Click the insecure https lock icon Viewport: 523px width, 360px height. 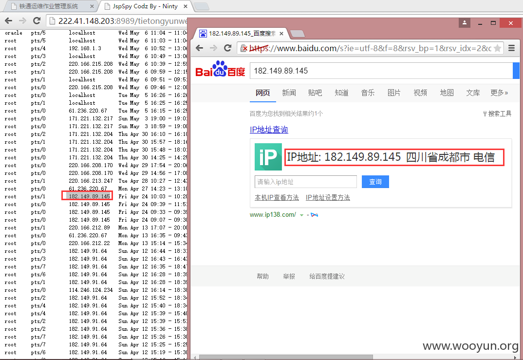244,48
